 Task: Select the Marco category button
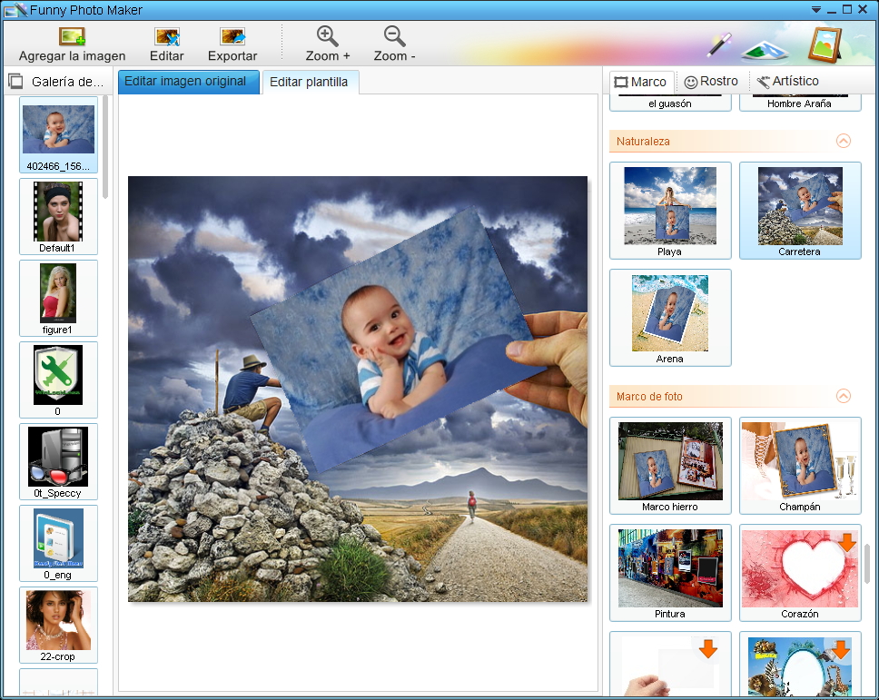641,81
